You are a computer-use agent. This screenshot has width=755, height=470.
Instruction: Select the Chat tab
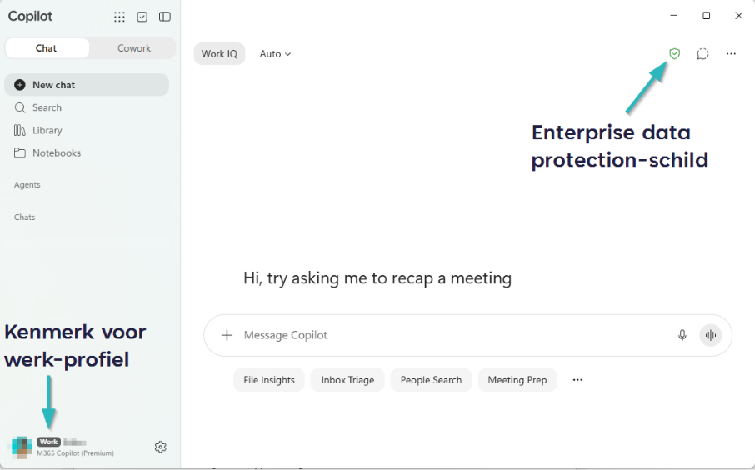point(46,48)
